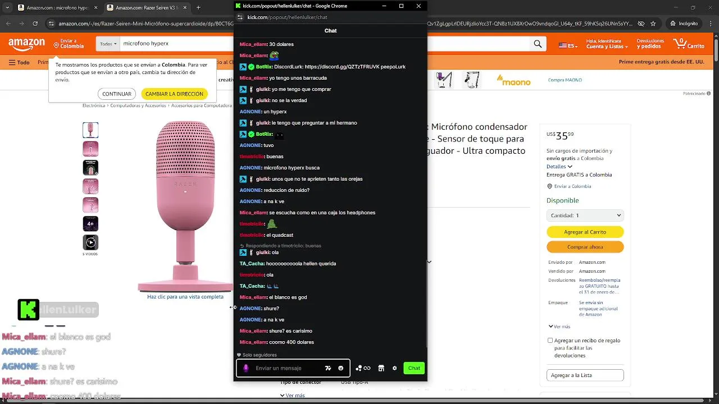Viewport: 719px width, 404px height.
Task: Click Agregar al Carrito
Action: pyautogui.click(x=585, y=232)
